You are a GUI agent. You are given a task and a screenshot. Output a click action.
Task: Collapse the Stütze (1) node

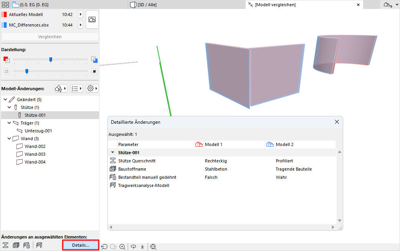[x=9, y=107]
